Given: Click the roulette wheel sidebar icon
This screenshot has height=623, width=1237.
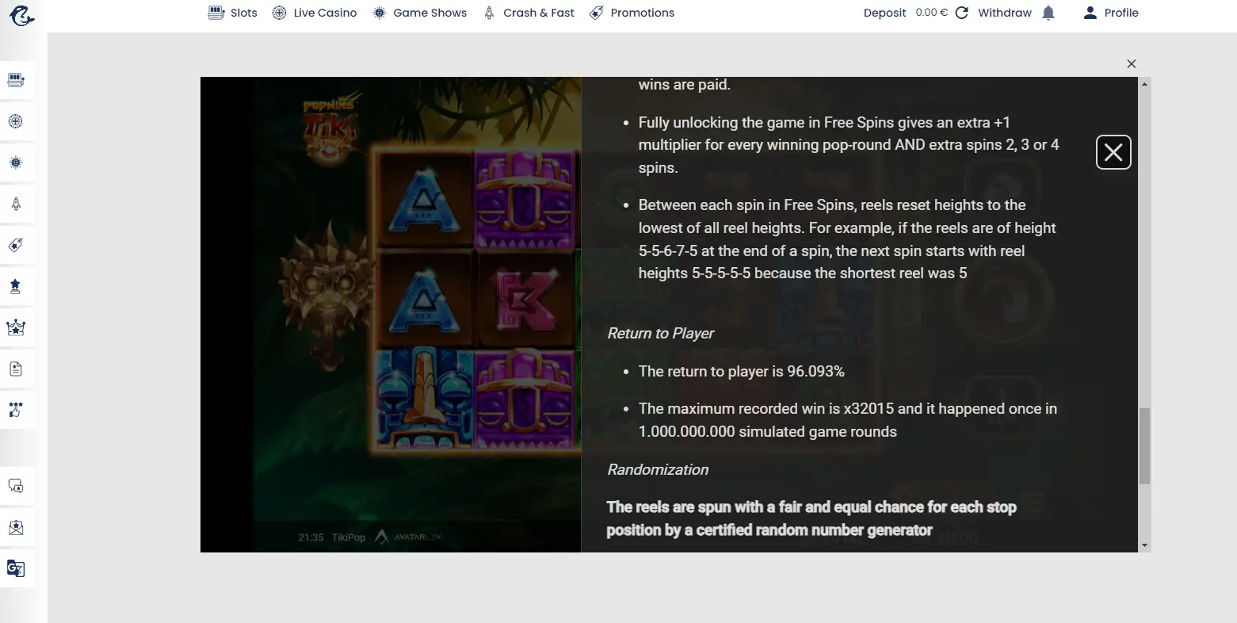Looking at the screenshot, I should (16, 121).
